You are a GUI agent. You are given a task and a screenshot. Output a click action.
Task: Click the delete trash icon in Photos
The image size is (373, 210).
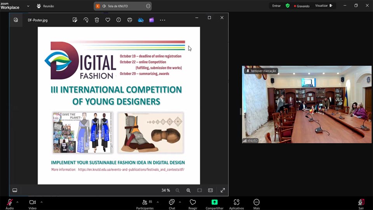pos(97,20)
